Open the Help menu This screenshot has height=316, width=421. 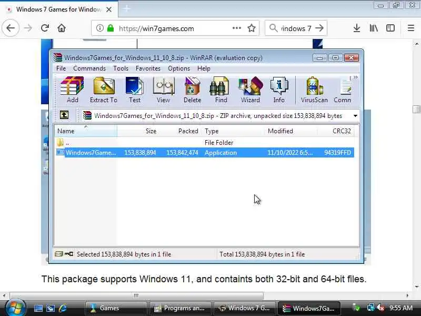204,68
